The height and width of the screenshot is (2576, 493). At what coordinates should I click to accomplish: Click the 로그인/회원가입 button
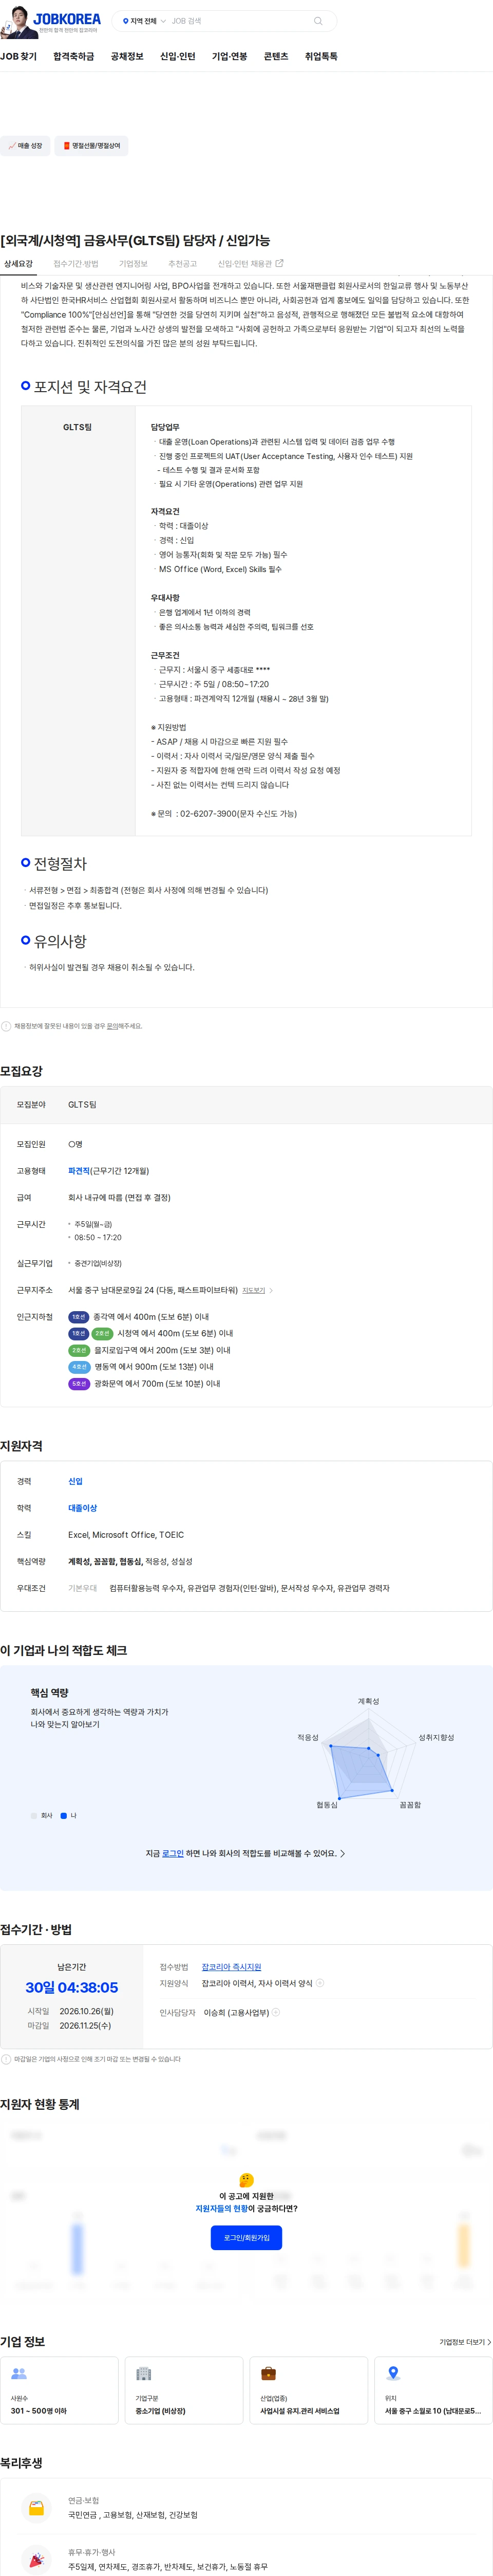coord(246,2237)
